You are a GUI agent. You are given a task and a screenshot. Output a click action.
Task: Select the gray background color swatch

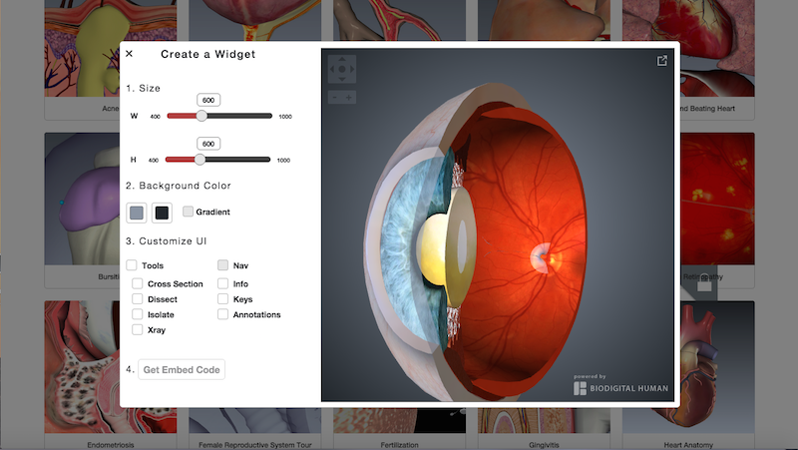click(x=137, y=212)
